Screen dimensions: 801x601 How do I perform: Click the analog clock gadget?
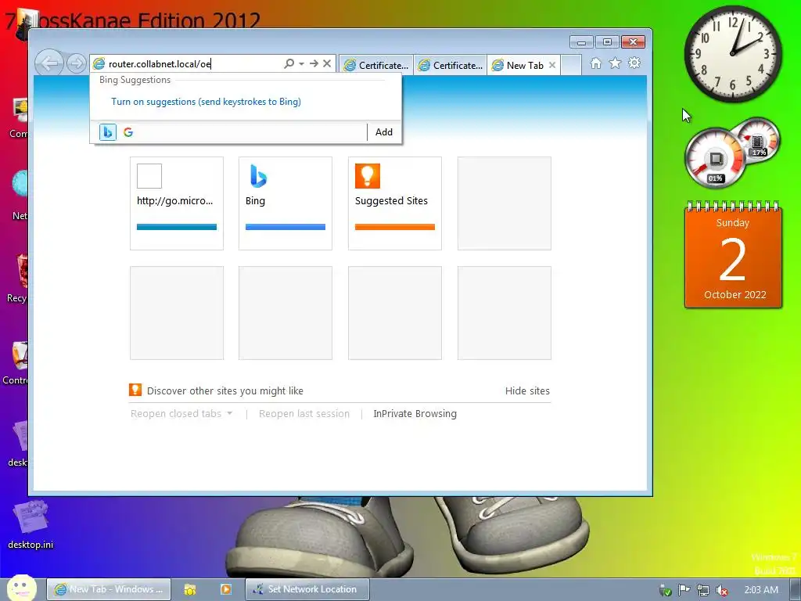click(733, 53)
